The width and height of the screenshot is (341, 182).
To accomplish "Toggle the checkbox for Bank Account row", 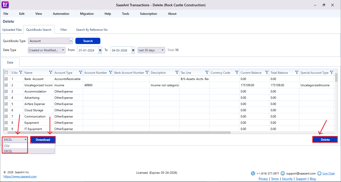I will tap(6, 79).
